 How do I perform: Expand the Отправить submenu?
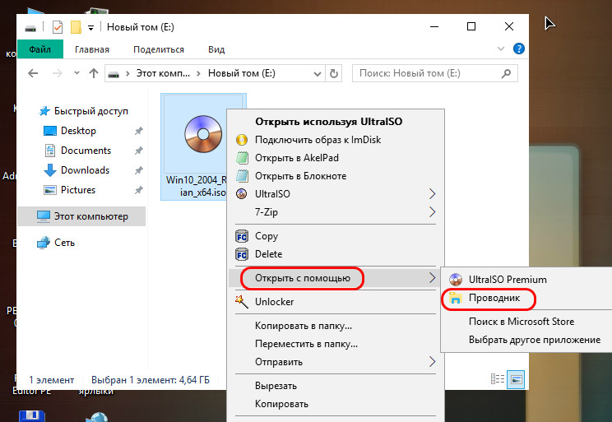pos(336,362)
